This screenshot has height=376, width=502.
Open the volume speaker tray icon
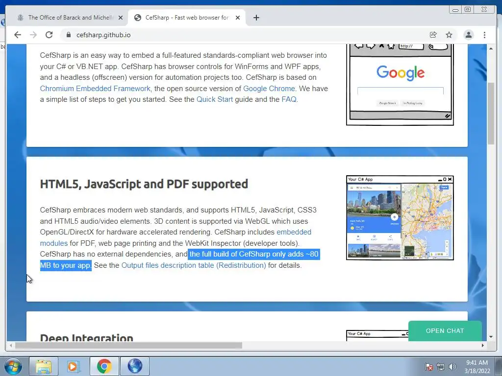click(x=452, y=367)
